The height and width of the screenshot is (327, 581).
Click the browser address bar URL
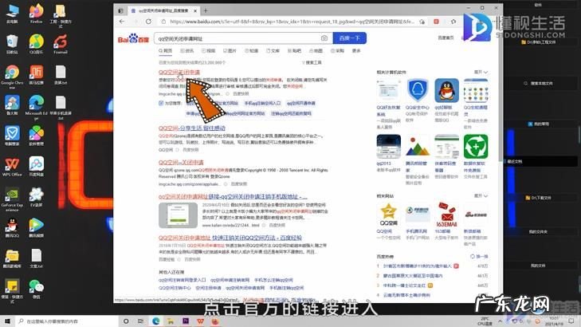click(292, 22)
